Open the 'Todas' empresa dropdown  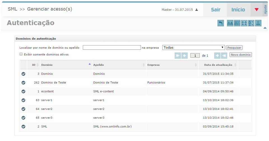point(194,47)
